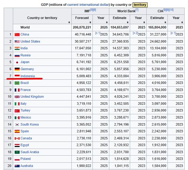Click the Spain flag icon

[x=17, y=131]
